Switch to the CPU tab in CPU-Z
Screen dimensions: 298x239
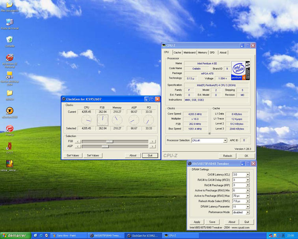[166, 52]
